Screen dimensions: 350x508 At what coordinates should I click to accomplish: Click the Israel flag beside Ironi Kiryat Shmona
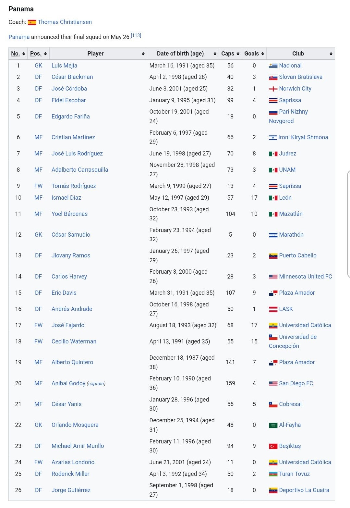273,138
